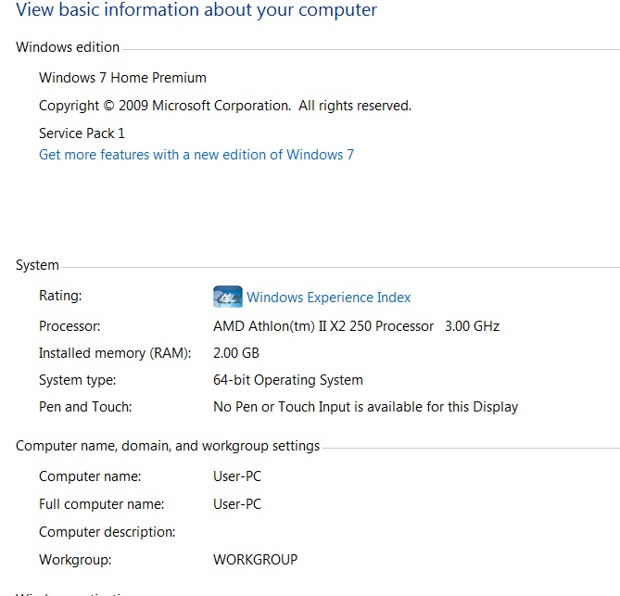Select the '2.00 GB' memory value
This screenshot has width=620, height=596.
[236, 353]
